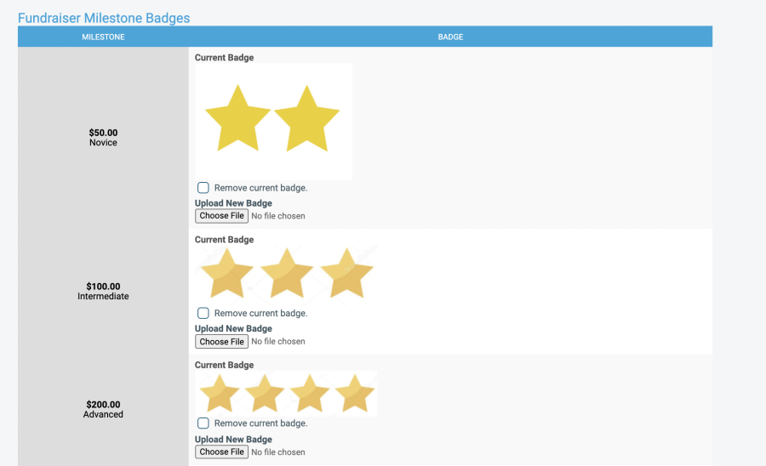Click the Novice row's 'No file chosen' text
This screenshot has width=766, height=466.
click(x=278, y=216)
